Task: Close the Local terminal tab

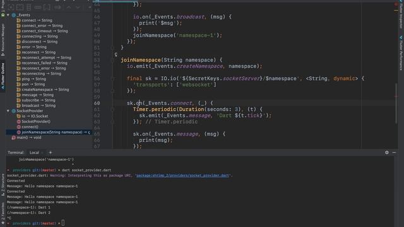Action: click(42, 153)
